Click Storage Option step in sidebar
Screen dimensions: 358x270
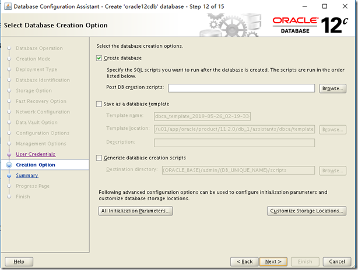click(x=34, y=91)
